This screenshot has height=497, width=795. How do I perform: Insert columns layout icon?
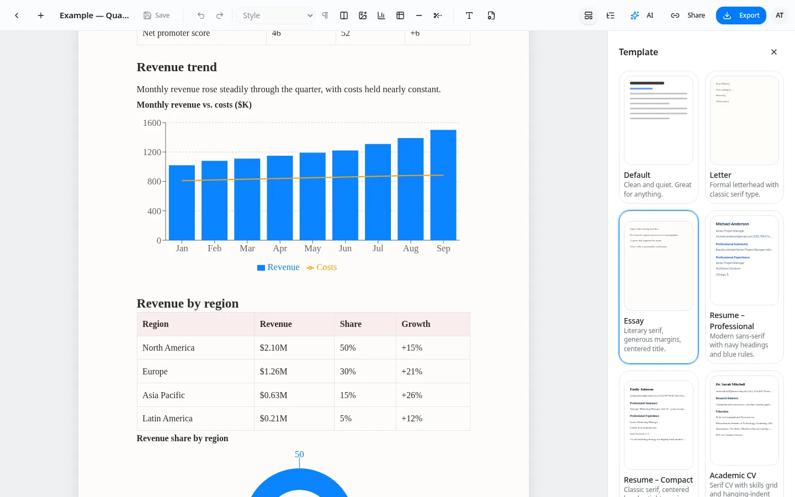344,15
